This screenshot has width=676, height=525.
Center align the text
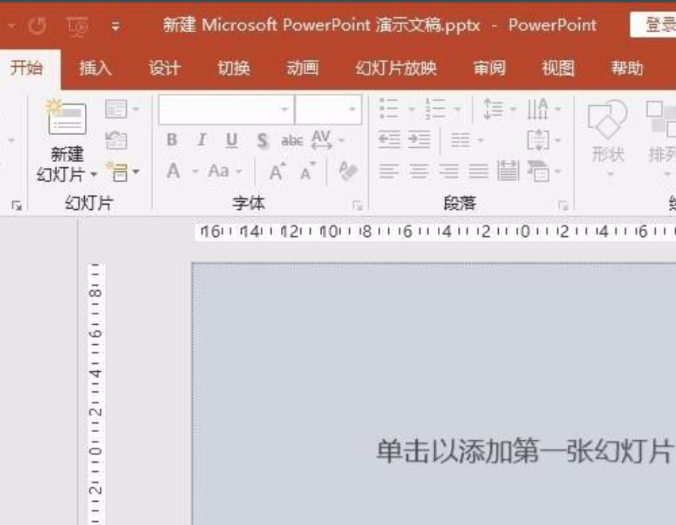[418, 171]
